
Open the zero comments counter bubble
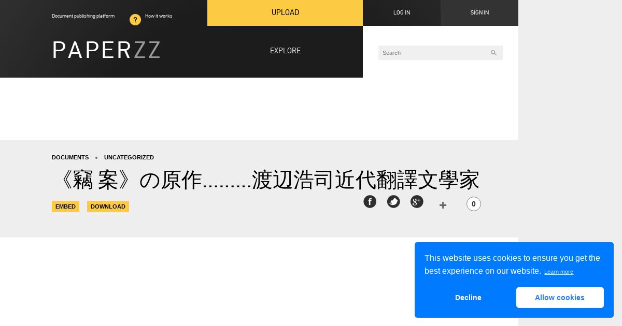click(474, 204)
